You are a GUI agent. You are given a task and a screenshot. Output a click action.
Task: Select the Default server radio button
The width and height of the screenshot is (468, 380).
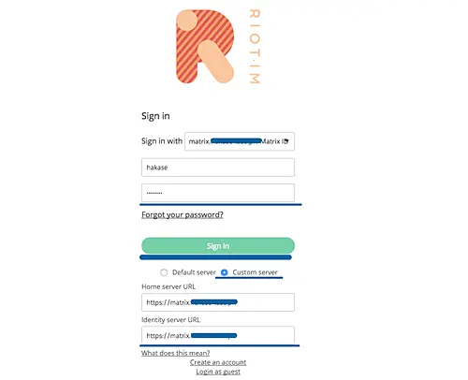pos(164,272)
